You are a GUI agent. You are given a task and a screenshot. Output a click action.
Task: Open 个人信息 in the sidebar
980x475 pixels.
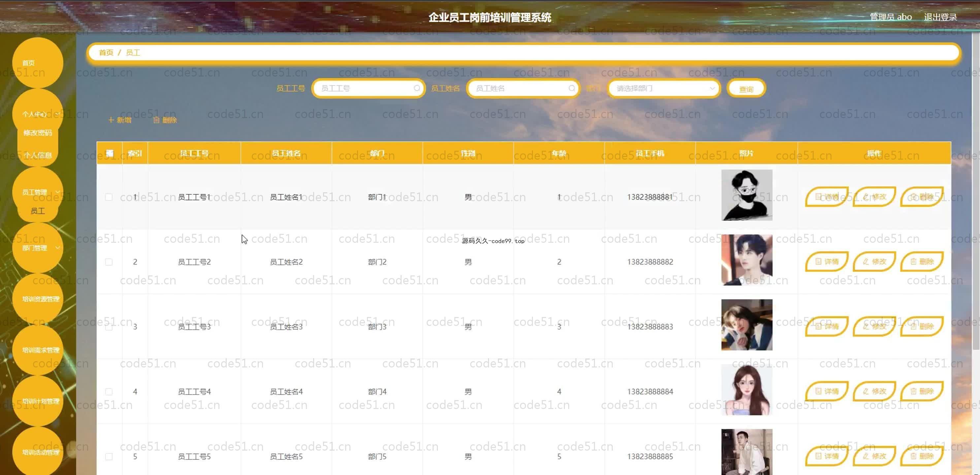[x=38, y=155]
